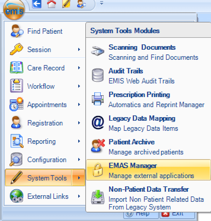
Task: Expand the Workflow submenu arrow
Action: click(x=79, y=86)
